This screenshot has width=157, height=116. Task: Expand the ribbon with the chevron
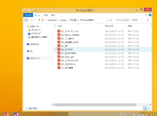pyautogui.click(x=146, y=15)
